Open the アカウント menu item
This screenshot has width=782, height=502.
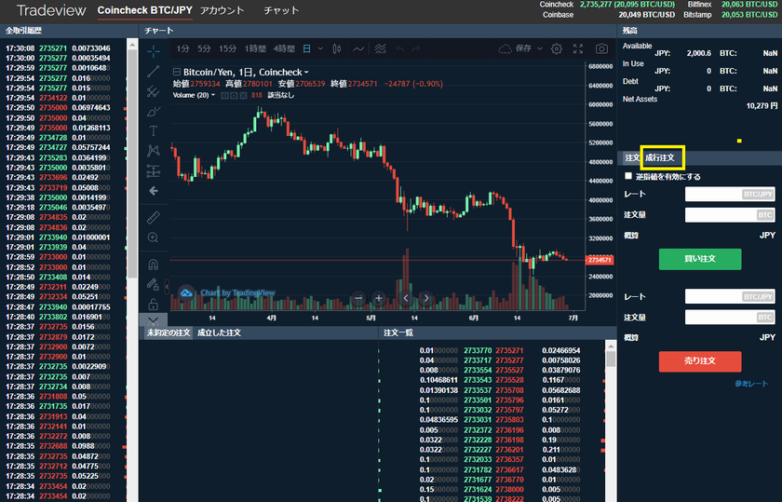[222, 11]
